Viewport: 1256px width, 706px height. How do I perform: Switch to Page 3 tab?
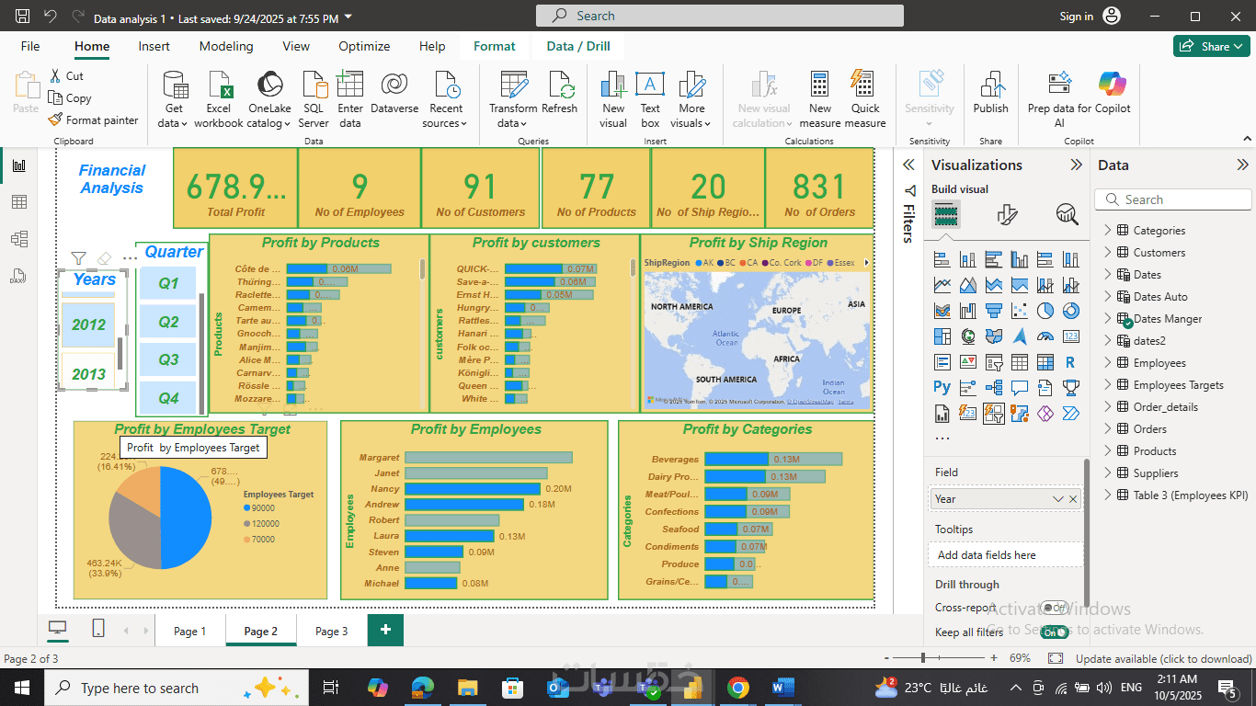[331, 632]
